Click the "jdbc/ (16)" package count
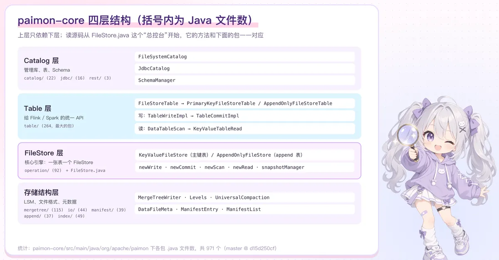Screen dimensions: 499x260 coord(72,78)
